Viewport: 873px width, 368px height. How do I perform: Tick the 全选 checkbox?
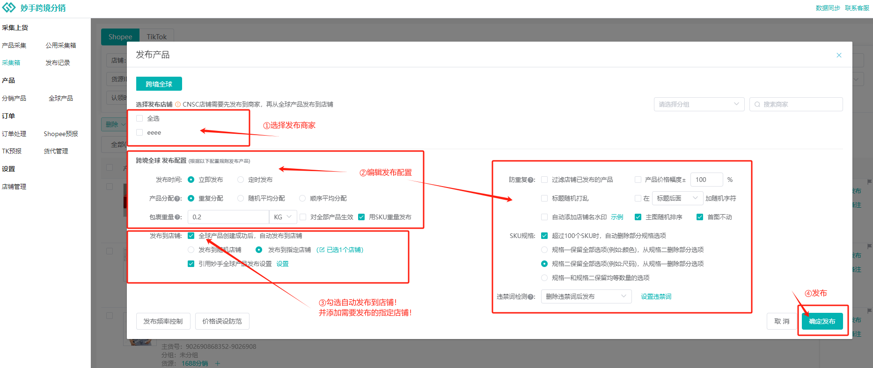[139, 118]
